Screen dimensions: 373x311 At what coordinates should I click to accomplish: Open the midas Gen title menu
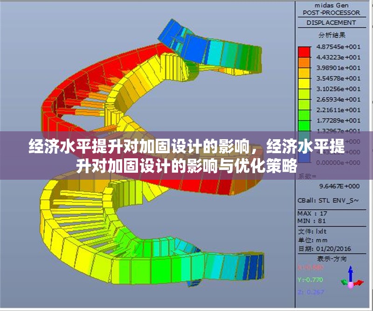click(x=332, y=5)
